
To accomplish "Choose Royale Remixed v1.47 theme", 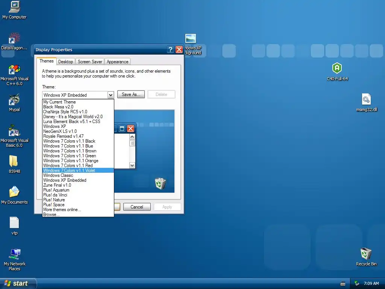I will pyautogui.click(x=78, y=136).
